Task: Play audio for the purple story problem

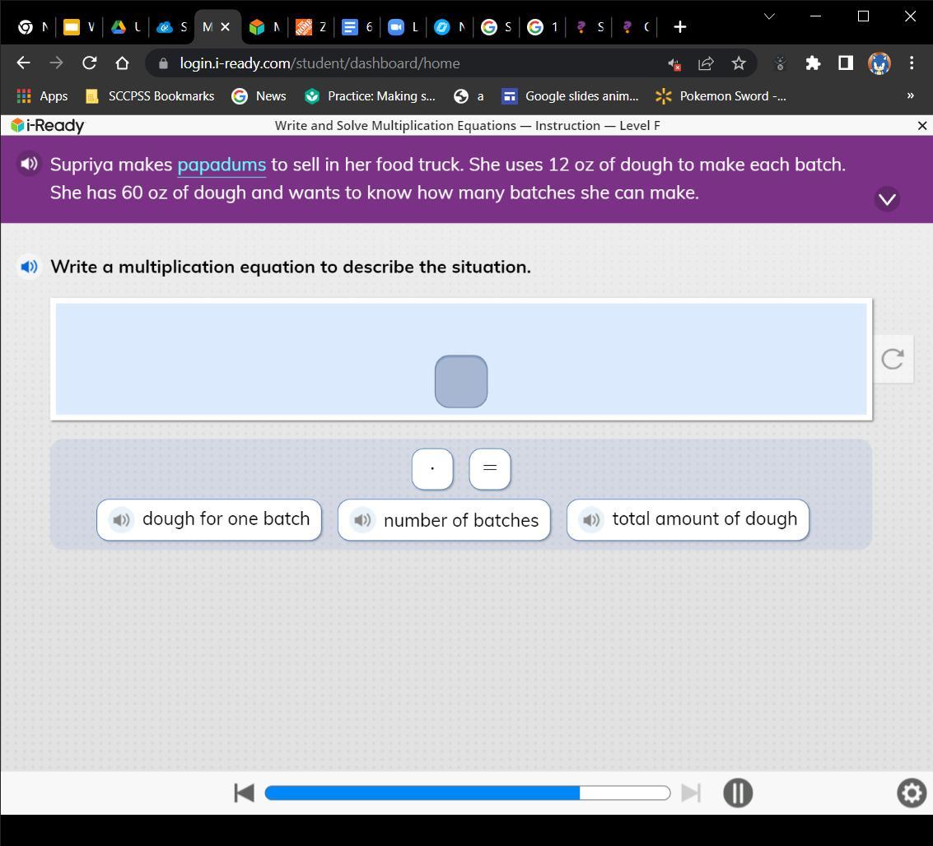Action: (29, 164)
